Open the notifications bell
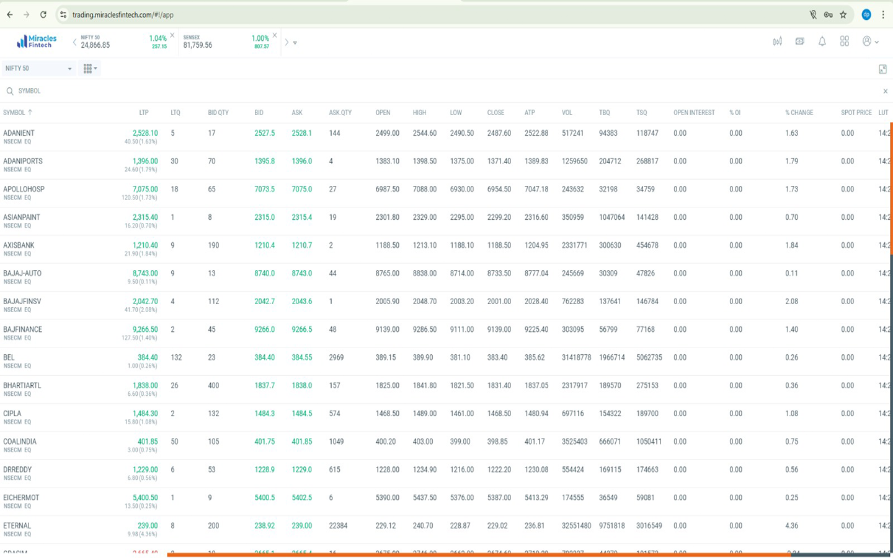The image size is (893, 558). [822, 41]
